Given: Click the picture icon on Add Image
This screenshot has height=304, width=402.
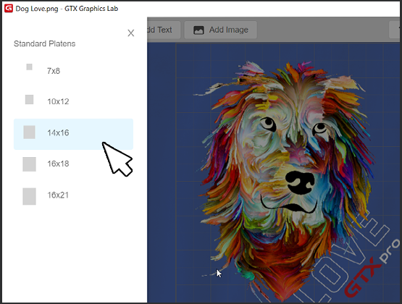Looking at the screenshot, I should point(198,30).
